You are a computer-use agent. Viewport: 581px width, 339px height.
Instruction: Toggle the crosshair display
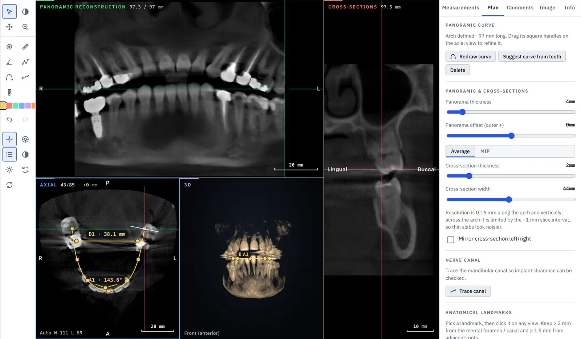(x=9, y=140)
